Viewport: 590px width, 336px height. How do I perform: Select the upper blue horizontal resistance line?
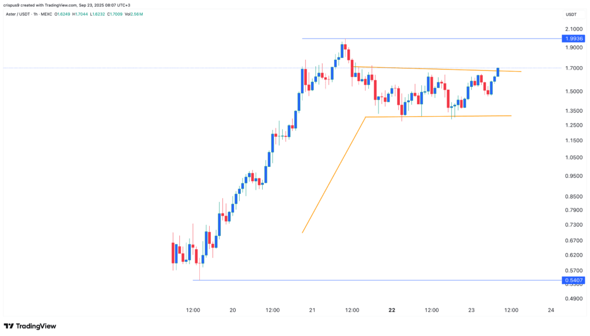pos(432,39)
